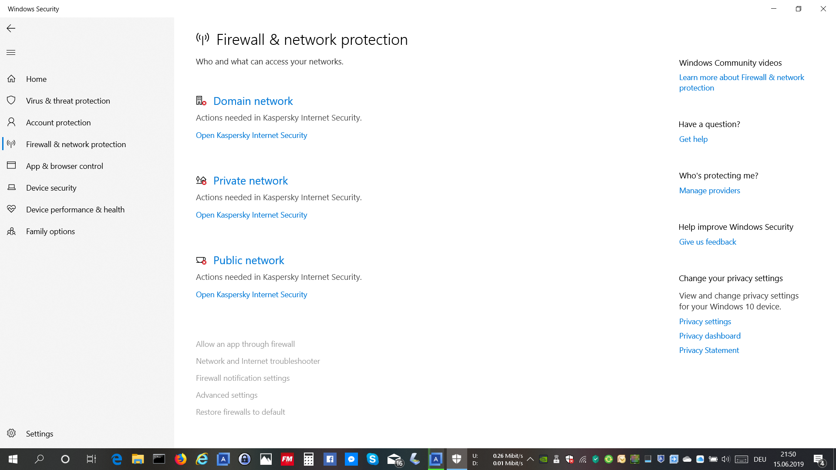Screen dimensions: 836x470
Task: Expand the hamburger navigation menu
Action: click(x=11, y=53)
